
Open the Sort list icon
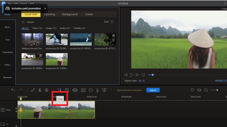(x=112, y=22)
